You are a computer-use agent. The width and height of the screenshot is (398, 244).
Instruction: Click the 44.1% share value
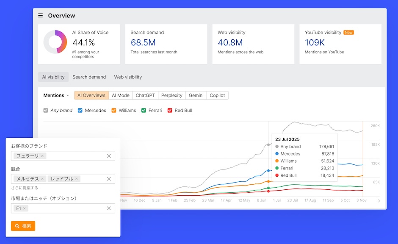(x=84, y=42)
